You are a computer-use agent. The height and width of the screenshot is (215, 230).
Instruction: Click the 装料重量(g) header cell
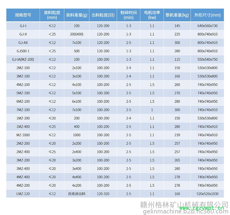[x=77, y=15]
